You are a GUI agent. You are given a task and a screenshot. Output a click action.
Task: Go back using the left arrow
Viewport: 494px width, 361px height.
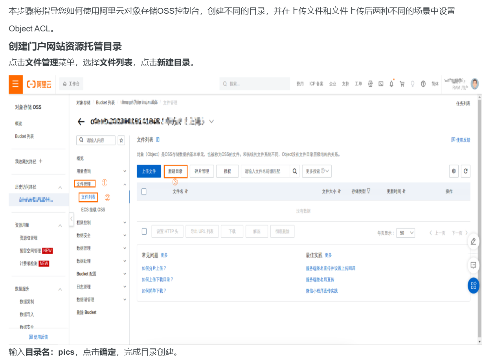tap(81, 122)
